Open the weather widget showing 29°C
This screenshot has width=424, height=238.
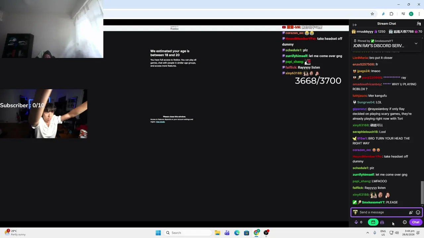coord(15,233)
